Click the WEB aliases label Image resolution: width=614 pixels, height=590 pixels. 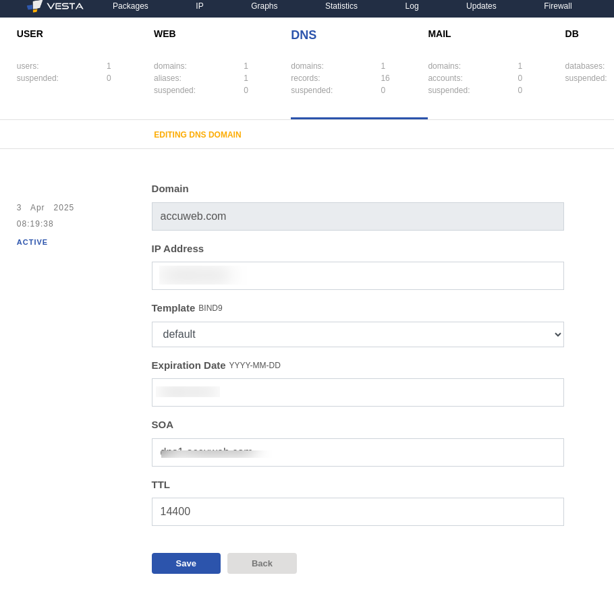click(167, 78)
